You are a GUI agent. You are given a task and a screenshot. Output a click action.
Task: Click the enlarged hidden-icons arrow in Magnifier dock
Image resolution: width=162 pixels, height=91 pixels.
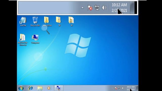click(82, 8)
